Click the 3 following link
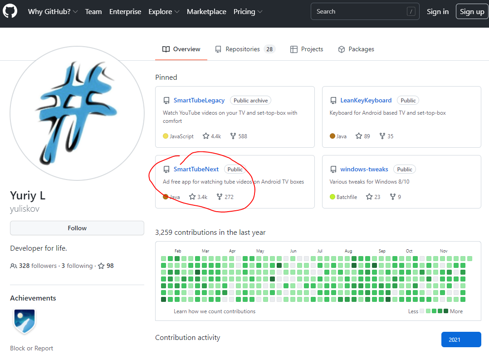This screenshot has height=354, width=489. pos(77,266)
